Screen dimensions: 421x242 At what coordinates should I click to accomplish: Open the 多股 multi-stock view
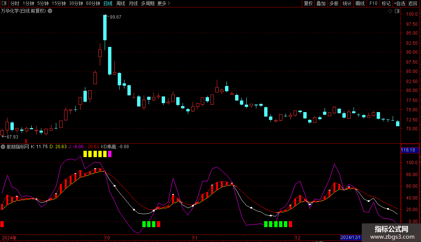334,3
